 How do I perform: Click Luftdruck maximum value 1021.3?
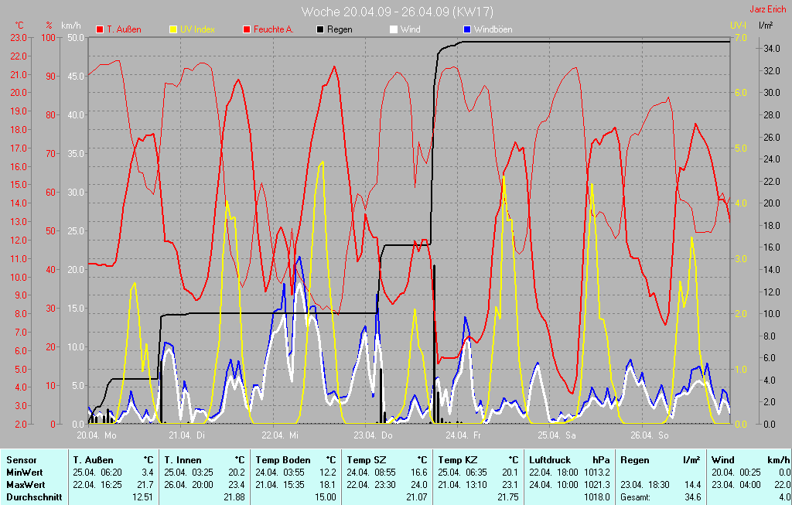(597, 484)
